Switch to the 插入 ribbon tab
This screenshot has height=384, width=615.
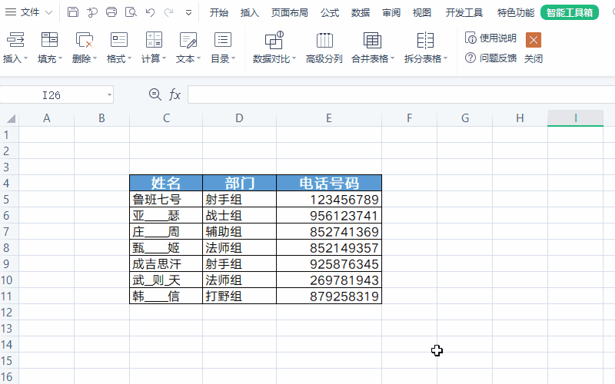tap(249, 13)
